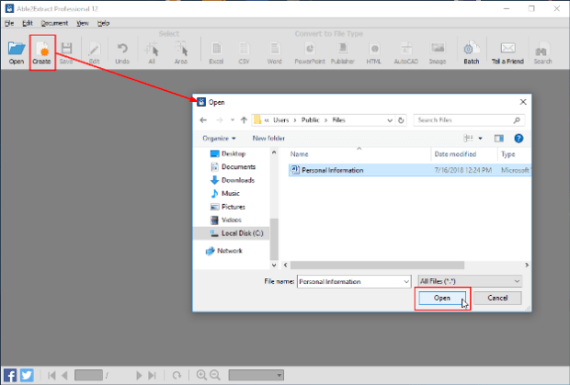570x385 pixels.
Task: Click the zoom in magnifier
Action: coord(201,375)
